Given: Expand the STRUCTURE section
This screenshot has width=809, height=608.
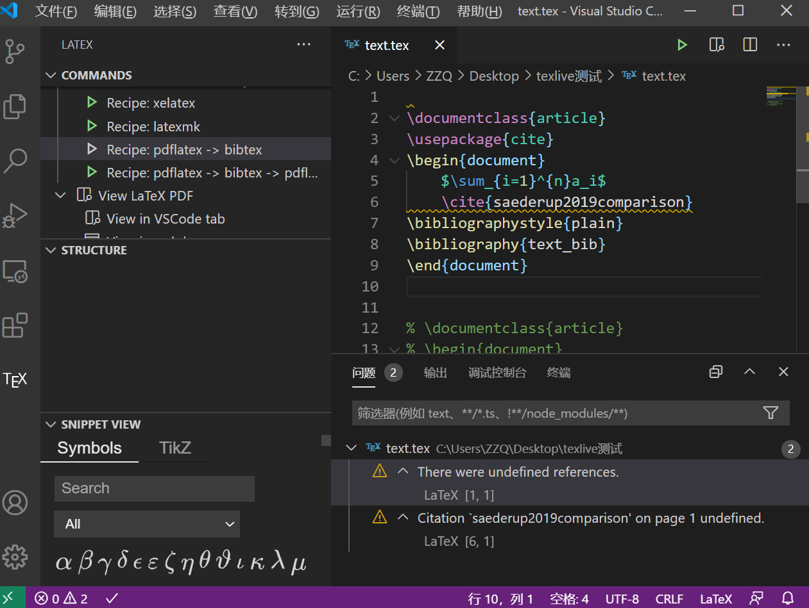Looking at the screenshot, I should [x=51, y=250].
